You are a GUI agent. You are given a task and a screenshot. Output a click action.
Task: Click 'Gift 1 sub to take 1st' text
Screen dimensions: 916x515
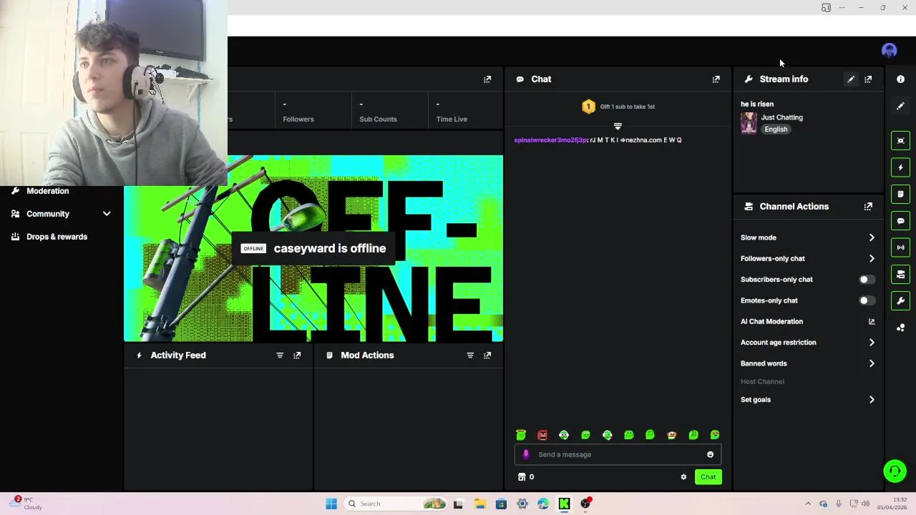tap(628, 107)
